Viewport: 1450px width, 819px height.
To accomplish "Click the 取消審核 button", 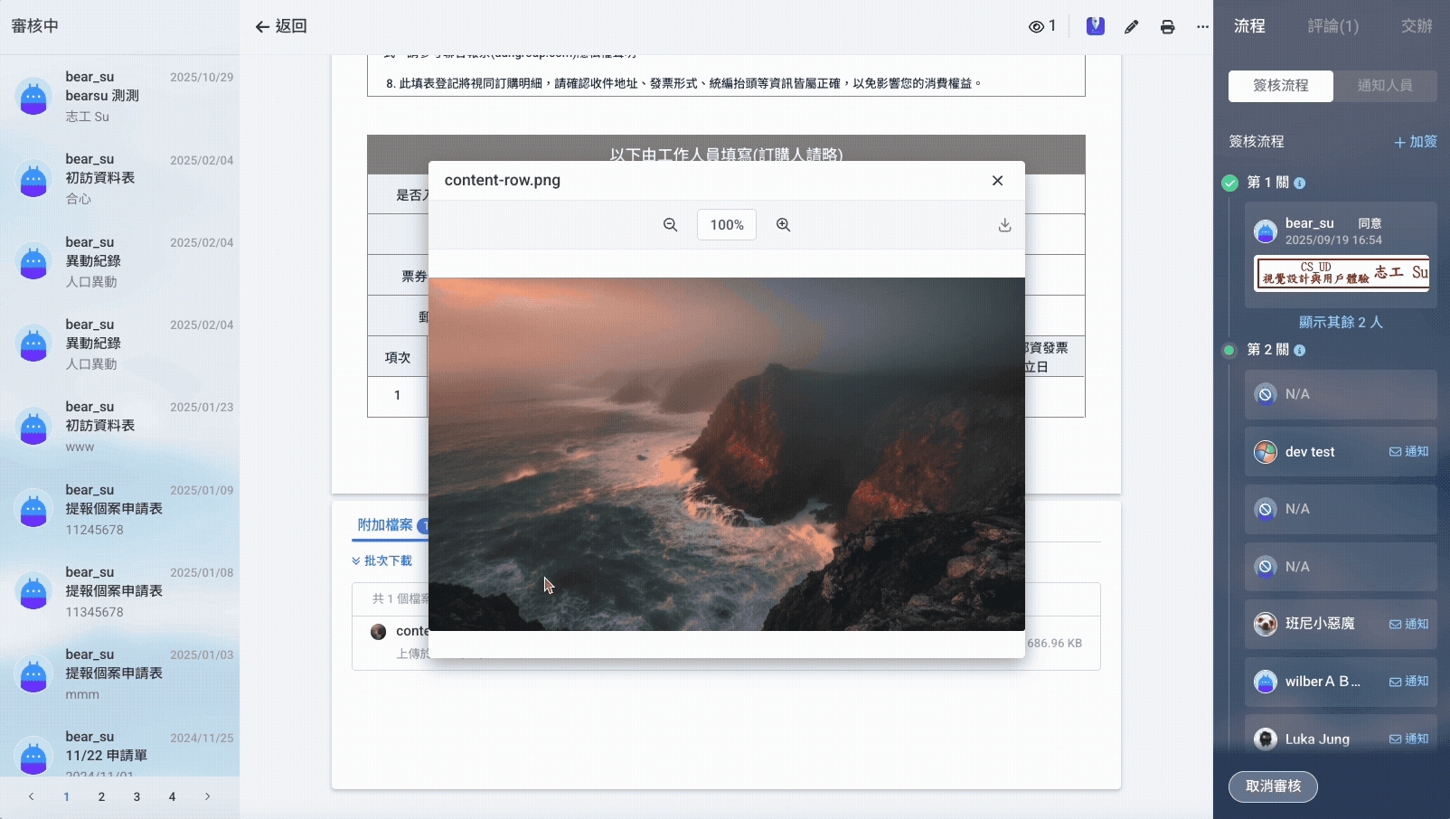I will pos(1273,786).
